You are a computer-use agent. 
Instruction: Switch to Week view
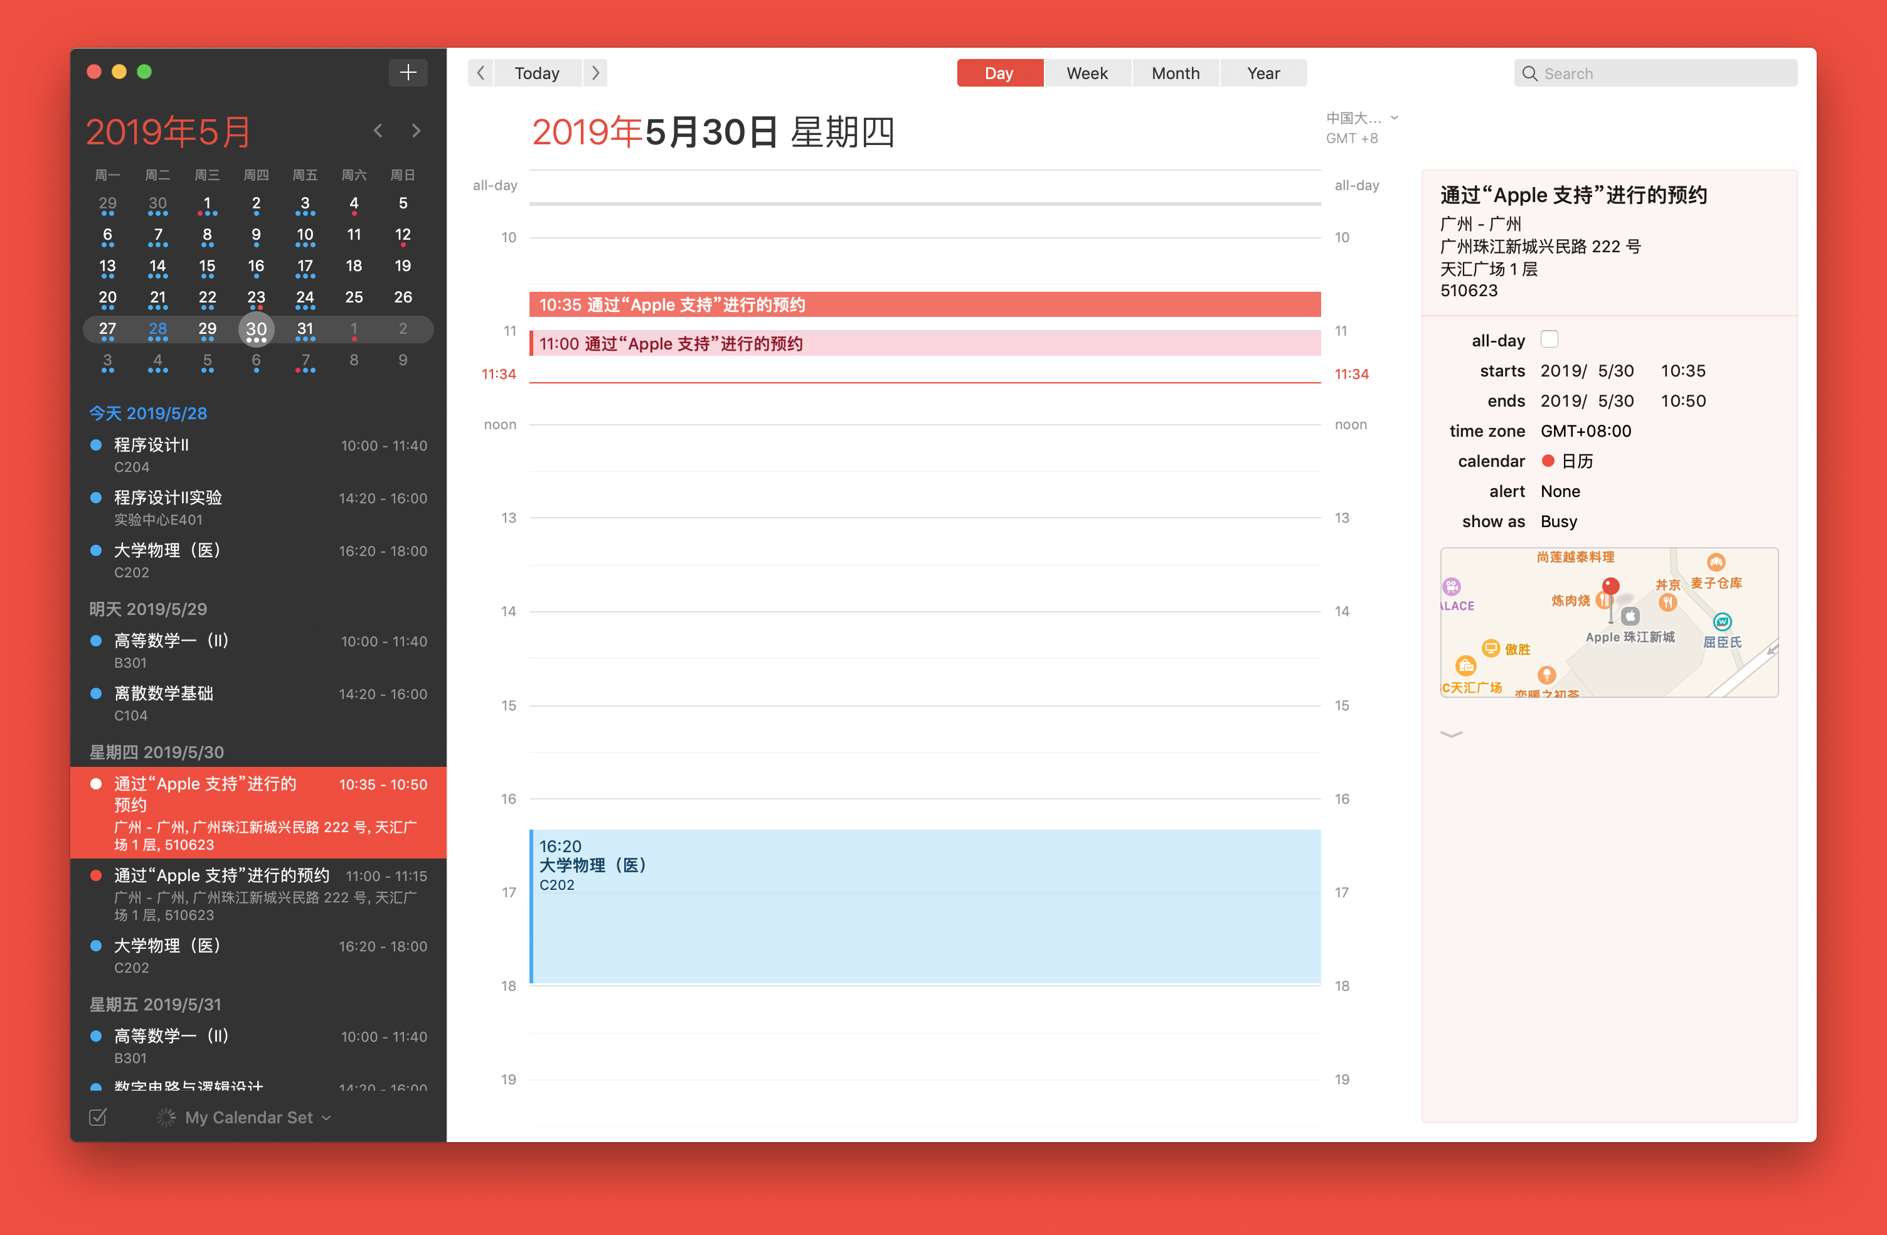[x=1088, y=72]
